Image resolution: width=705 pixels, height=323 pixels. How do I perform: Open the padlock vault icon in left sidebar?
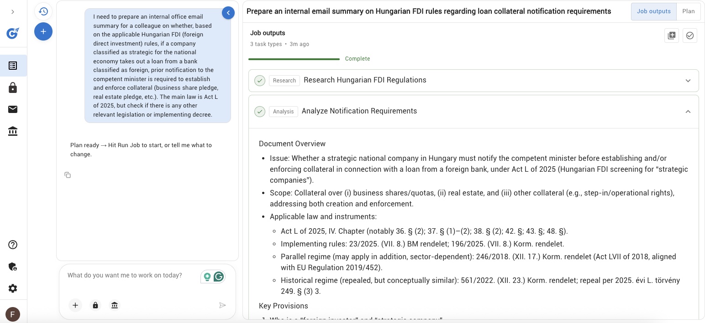pos(13,88)
